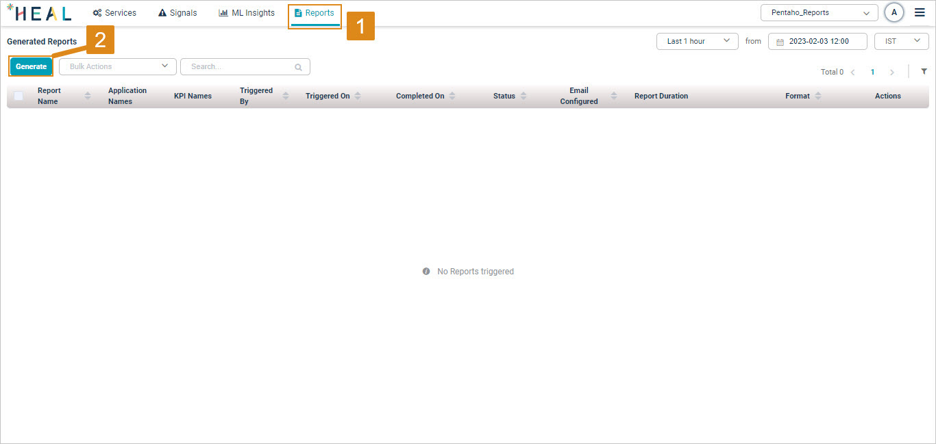Open the IST timezone dropdown

(902, 41)
